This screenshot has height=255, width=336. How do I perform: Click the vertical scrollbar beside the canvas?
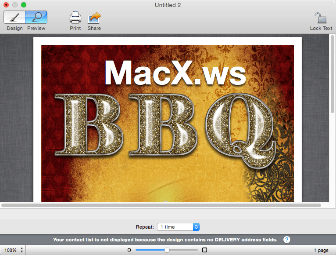[332, 74]
